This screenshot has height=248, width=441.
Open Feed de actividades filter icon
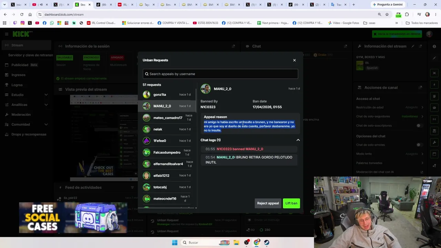pyautogui.click(x=132, y=187)
